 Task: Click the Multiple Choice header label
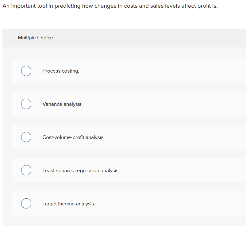pyautogui.click(x=35, y=38)
